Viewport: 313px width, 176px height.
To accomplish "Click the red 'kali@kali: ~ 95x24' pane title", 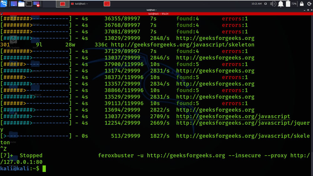I will pyautogui.click(x=158, y=14).
